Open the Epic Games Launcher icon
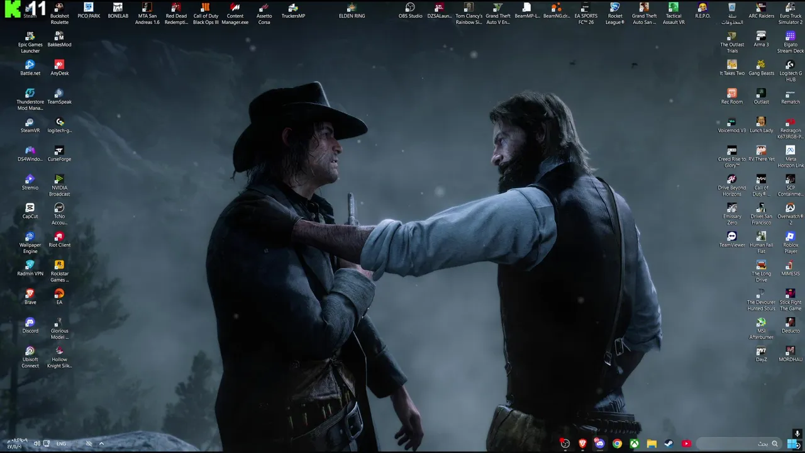The width and height of the screenshot is (805, 453). click(30, 42)
